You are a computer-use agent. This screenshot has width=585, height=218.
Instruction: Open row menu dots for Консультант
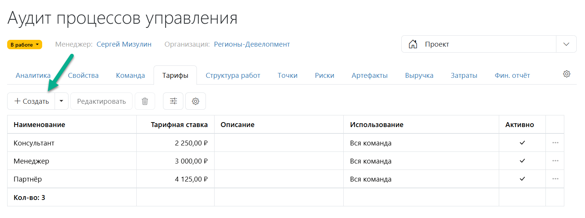[x=555, y=143]
